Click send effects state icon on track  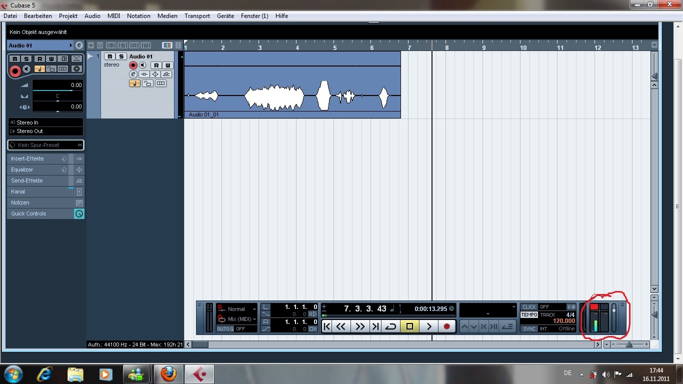166,74
